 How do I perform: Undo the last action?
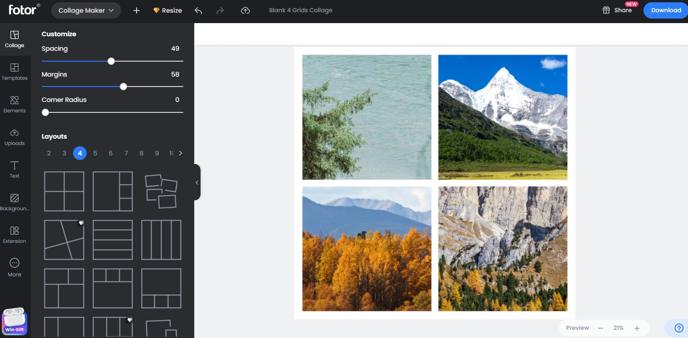click(x=198, y=10)
